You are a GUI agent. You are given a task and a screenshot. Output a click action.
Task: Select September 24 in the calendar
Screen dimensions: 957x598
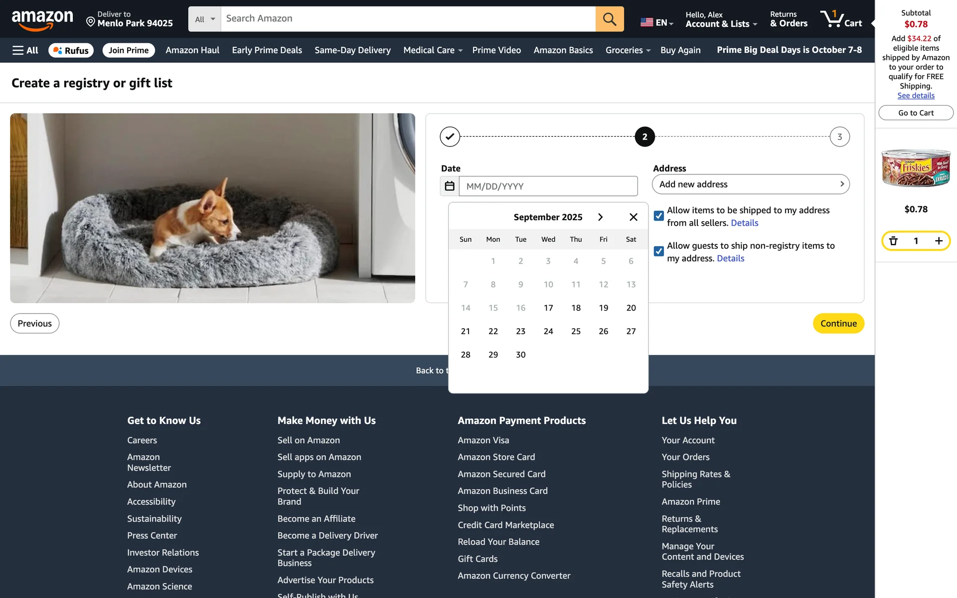coord(548,331)
